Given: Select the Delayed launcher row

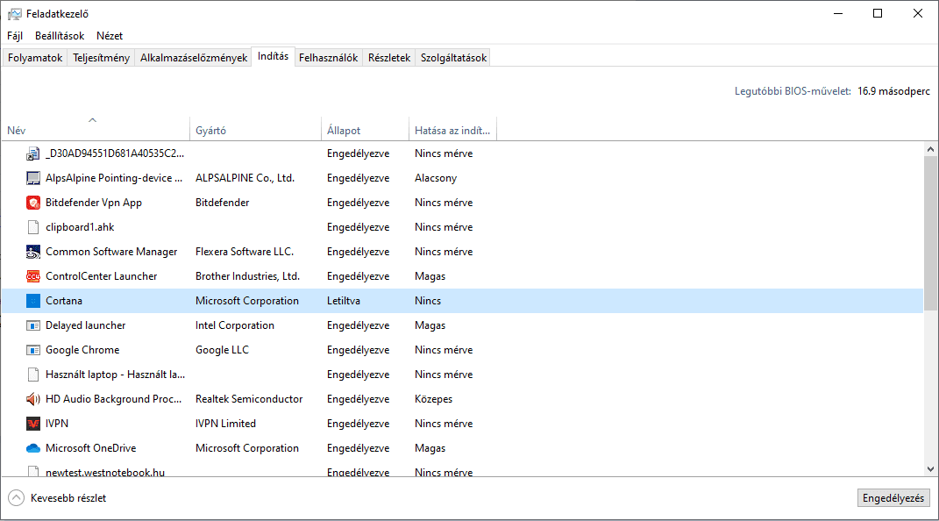Looking at the screenshot, I should point(86,325).
